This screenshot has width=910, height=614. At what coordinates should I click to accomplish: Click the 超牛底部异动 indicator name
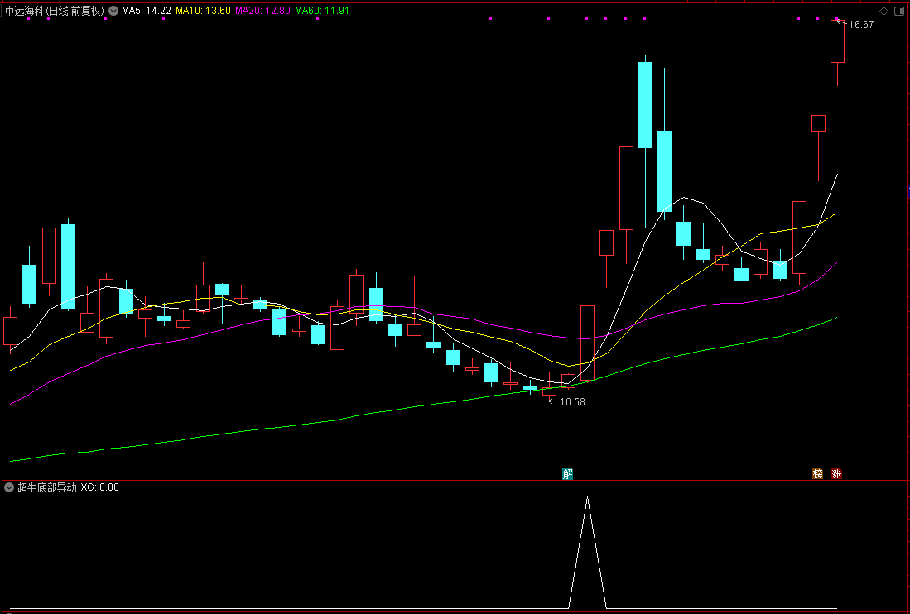[x=47, y=487]
